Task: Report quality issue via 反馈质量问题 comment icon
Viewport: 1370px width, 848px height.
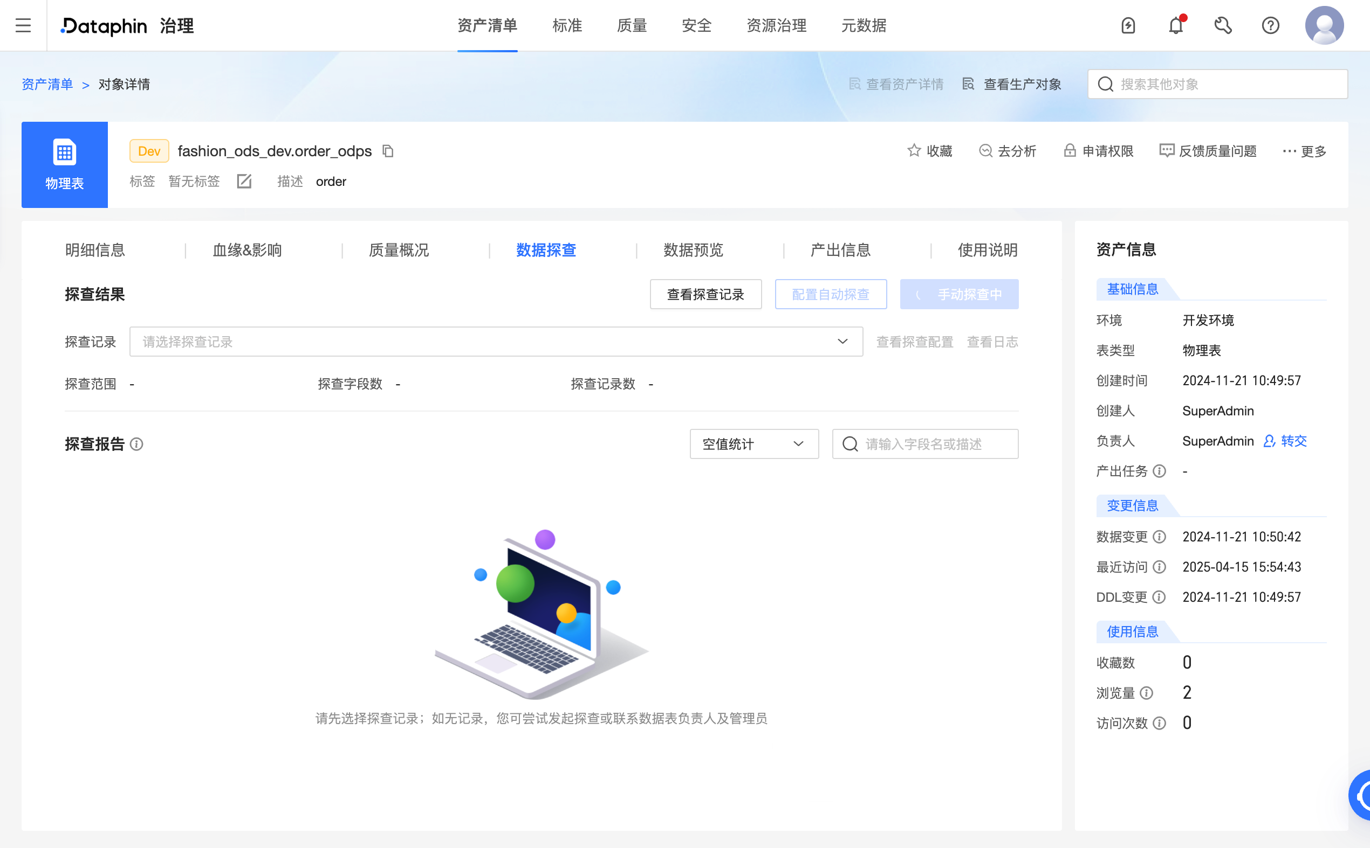Action: click(x=1208, y=151)
